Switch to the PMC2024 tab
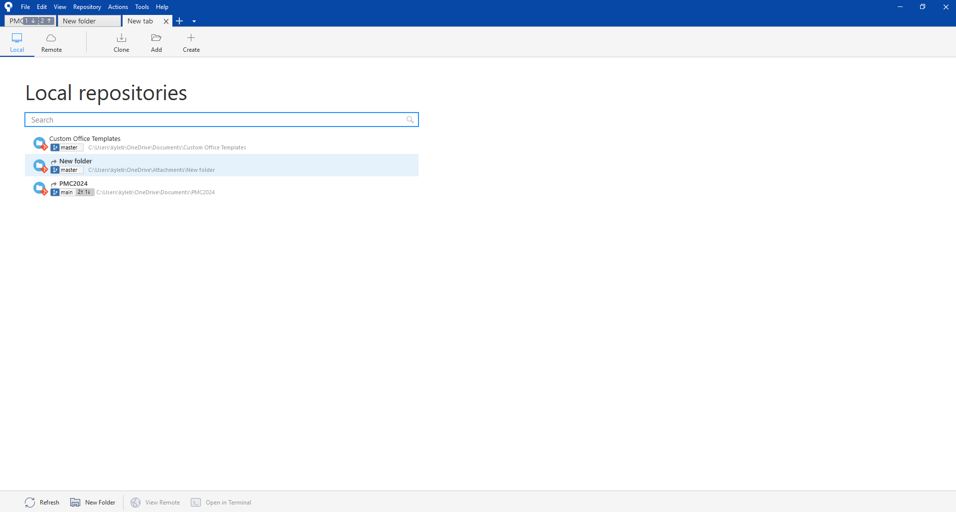956x512 pixels. 30,21
